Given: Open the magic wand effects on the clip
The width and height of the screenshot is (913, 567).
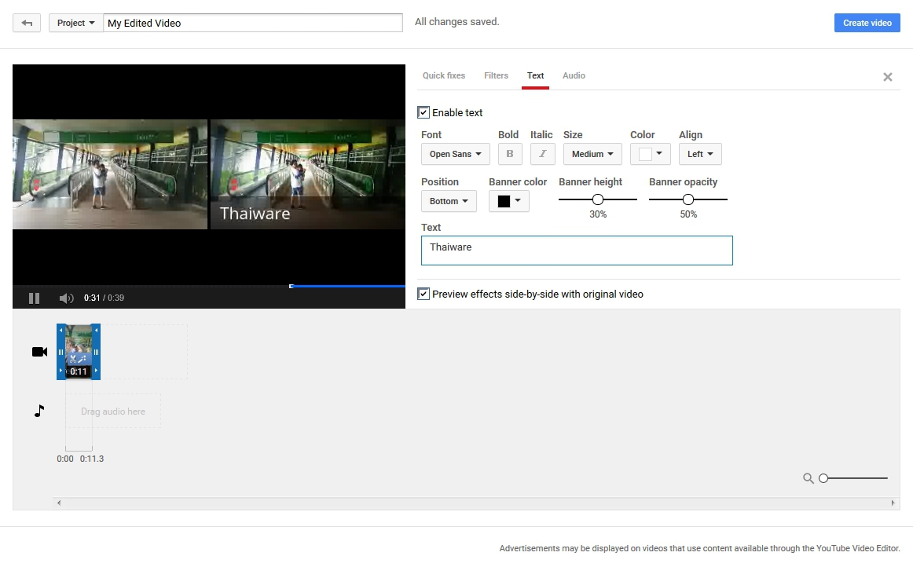Looking at the screenshot, I should click(x=83, y=359).
